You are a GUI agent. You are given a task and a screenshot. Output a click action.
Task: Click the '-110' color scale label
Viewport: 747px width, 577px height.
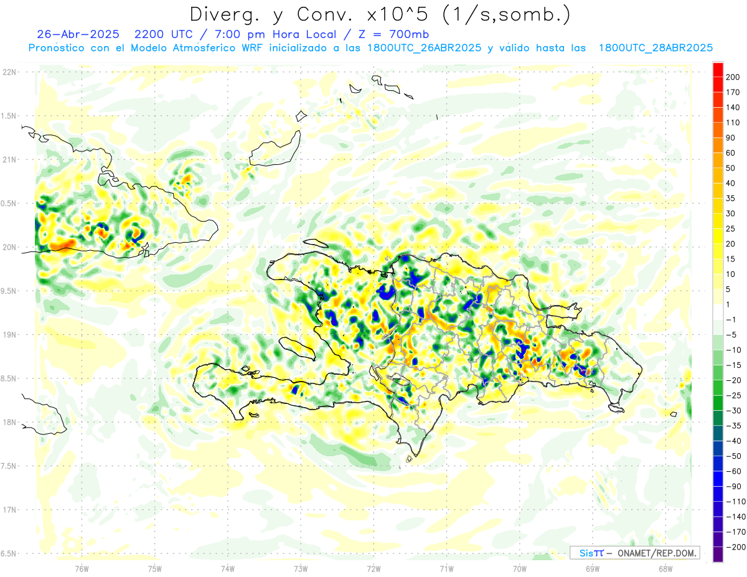[738, 502]
